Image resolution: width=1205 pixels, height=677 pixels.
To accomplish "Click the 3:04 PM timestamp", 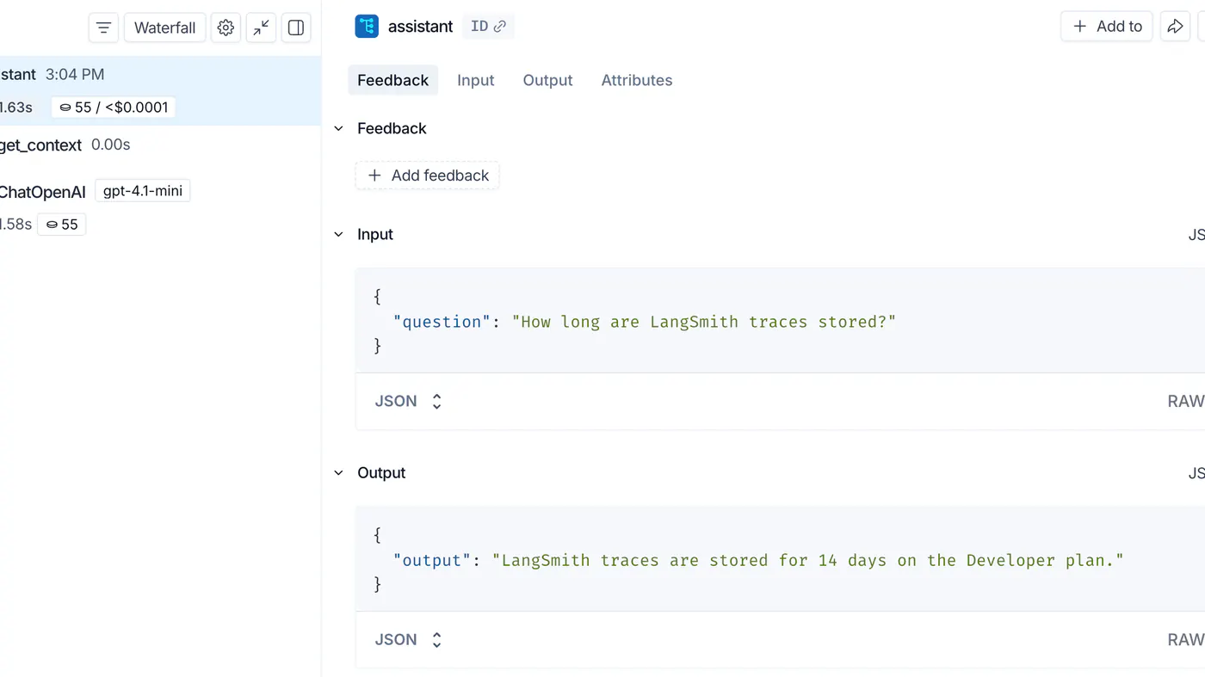I will pyautogui.click(x=75, y=75).
